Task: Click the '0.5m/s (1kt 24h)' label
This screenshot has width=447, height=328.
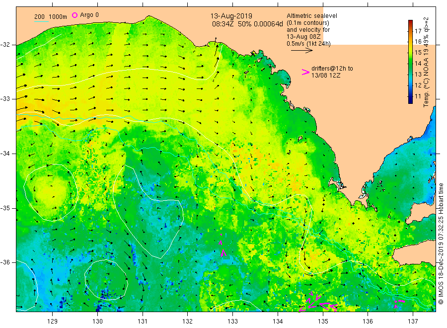Action: (308, 44)
